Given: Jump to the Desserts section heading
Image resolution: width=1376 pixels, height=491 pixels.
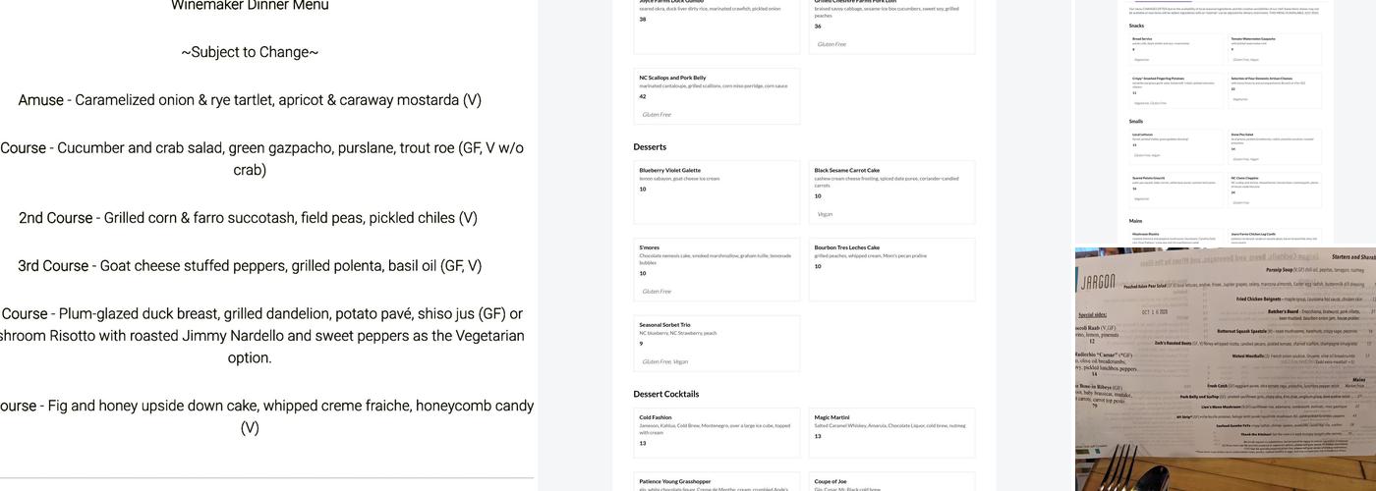Looking at the screenshot, I should tap(650, 146).
